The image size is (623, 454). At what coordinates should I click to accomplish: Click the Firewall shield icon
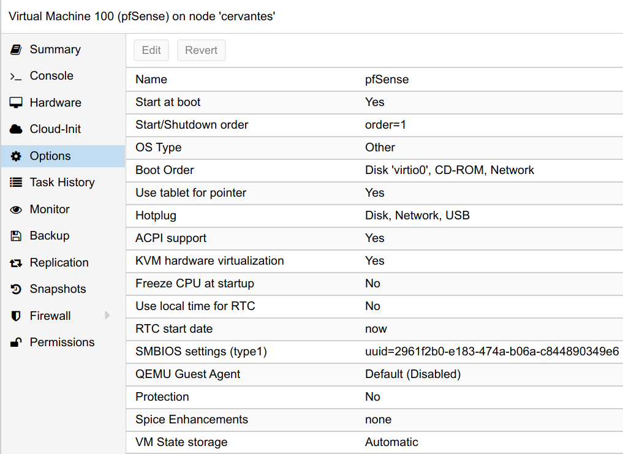click(x=16, y=316)
